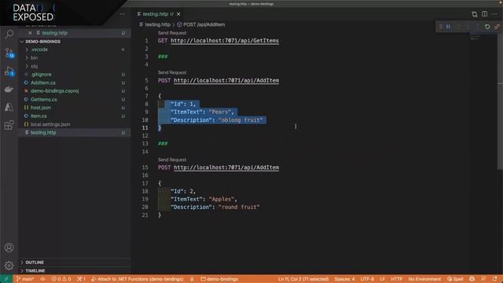Open the Search view in activity bar
This screenshot has height=283, width=503.
click(x=9, y=34)
